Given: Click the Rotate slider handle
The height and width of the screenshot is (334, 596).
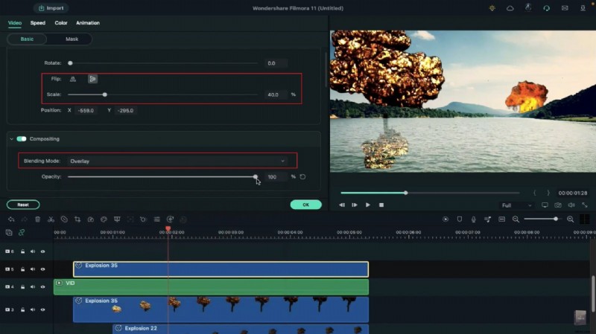Looking at the screenshot, I should tap(70, 63).
